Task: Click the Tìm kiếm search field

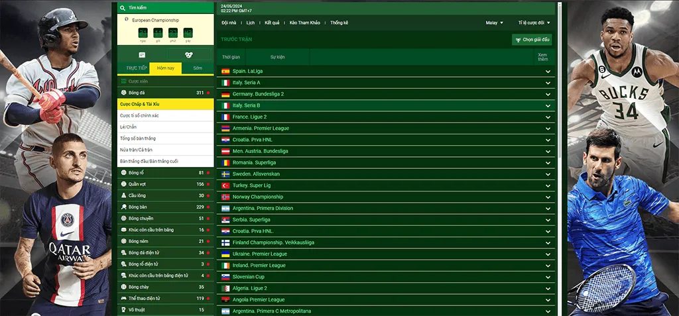Action: click(x=166, y=8)
